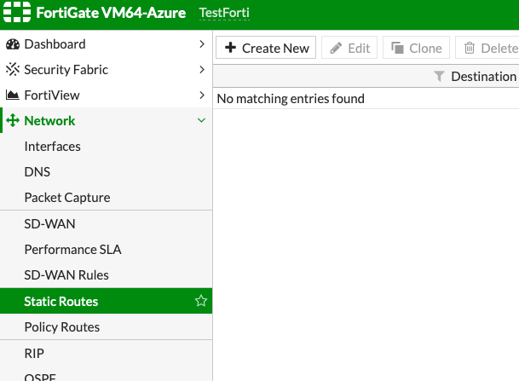Click the plus icon in Create New
This screenshot has width=519, height=381.
tap(230, 48)
